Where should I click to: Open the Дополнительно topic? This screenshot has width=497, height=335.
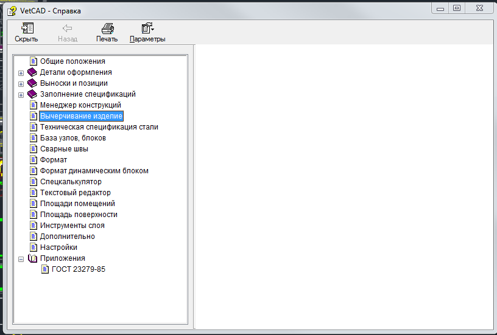(67, 237)
